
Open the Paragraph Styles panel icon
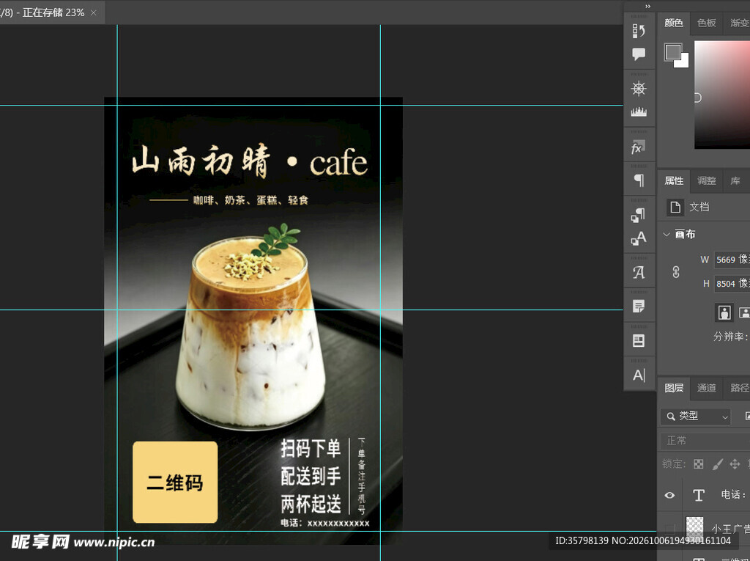coord(639,215)
